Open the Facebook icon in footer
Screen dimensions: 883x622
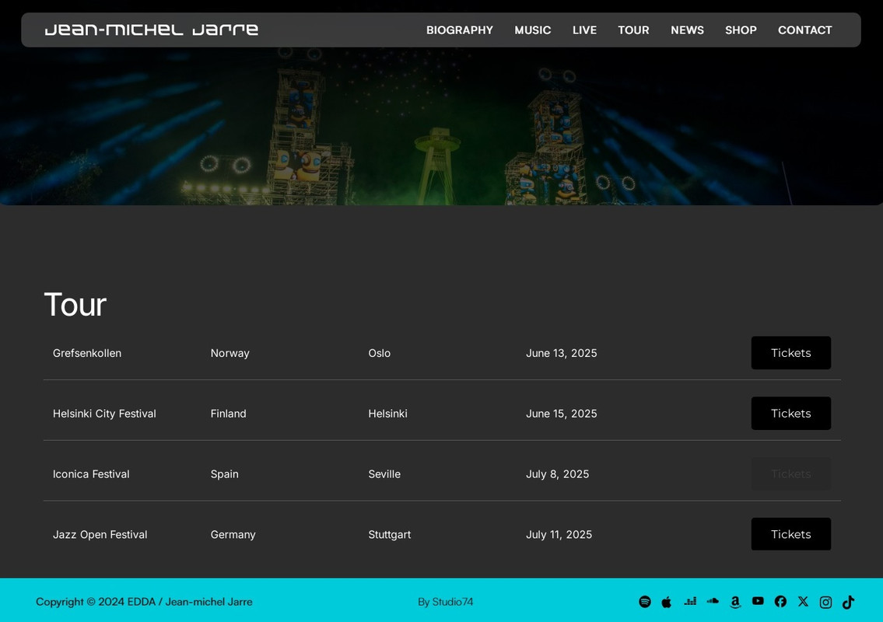click(780, 601)
